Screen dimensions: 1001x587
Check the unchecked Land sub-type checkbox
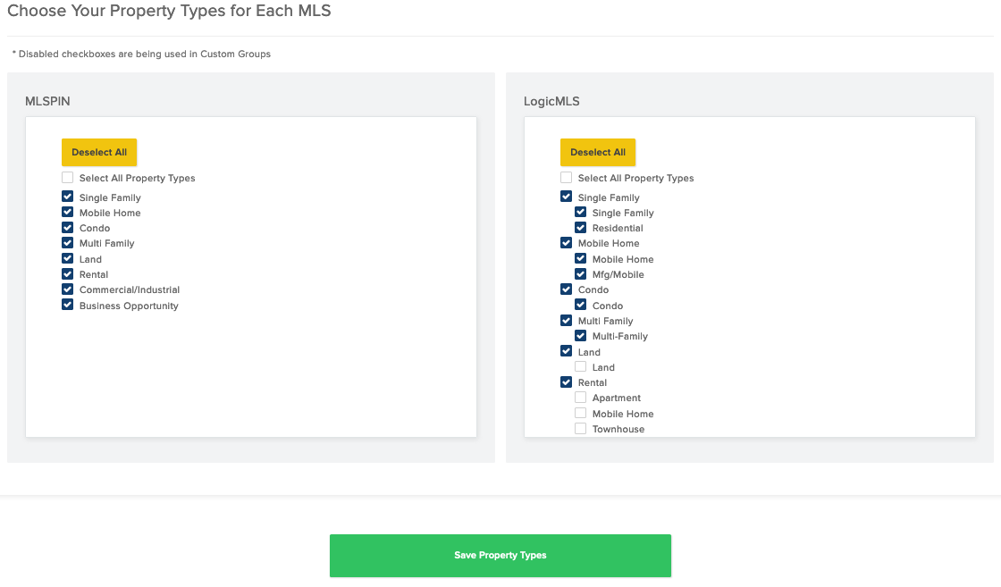[x=580, y=367]
